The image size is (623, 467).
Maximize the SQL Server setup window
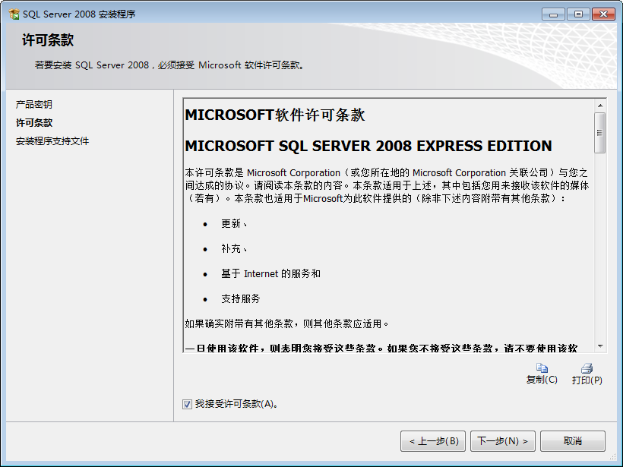(578, 14)
